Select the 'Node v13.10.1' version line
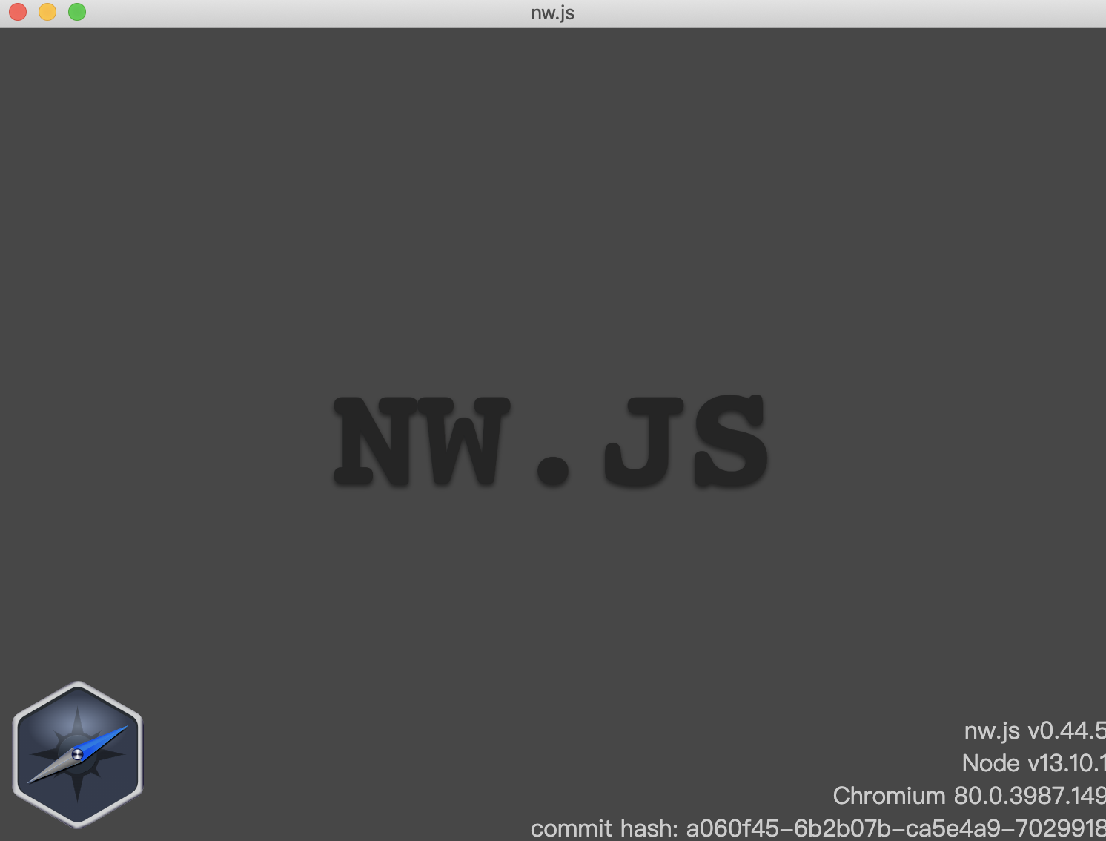1106x841 pixels. [x=1033, y=763]
